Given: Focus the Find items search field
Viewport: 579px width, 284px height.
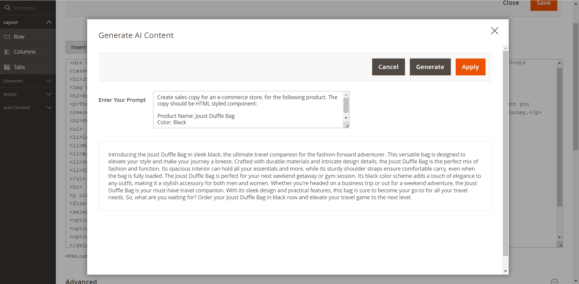Looking at the screenshot, I should 32,8.
